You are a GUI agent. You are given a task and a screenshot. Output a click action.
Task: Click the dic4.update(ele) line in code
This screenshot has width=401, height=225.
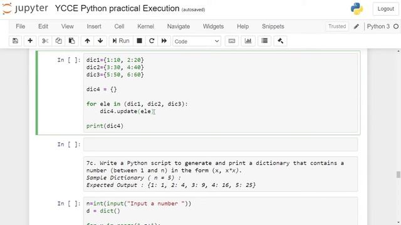pos(127,111)
